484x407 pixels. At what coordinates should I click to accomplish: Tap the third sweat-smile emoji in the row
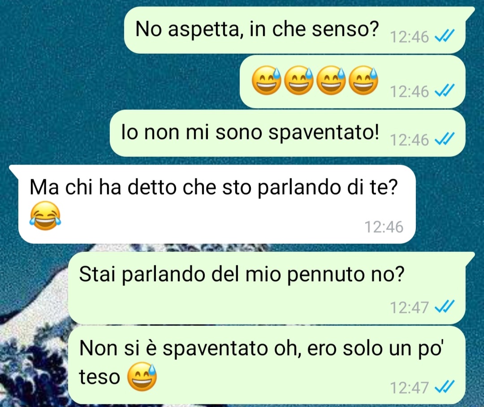tap(331, 80)
